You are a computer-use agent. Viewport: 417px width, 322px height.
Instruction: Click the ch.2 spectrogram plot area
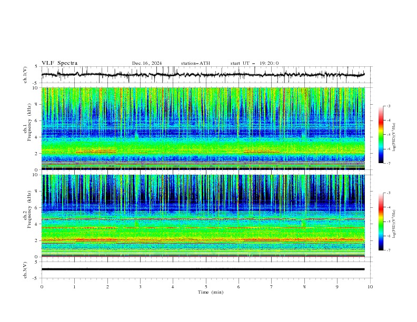pos(203,216)
